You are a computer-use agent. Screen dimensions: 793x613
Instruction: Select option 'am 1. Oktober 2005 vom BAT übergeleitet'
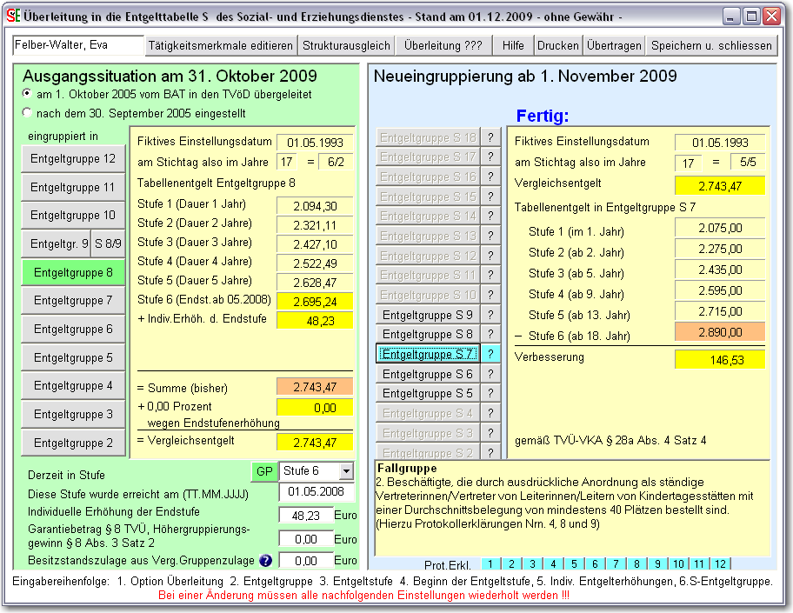coord(27,94)
